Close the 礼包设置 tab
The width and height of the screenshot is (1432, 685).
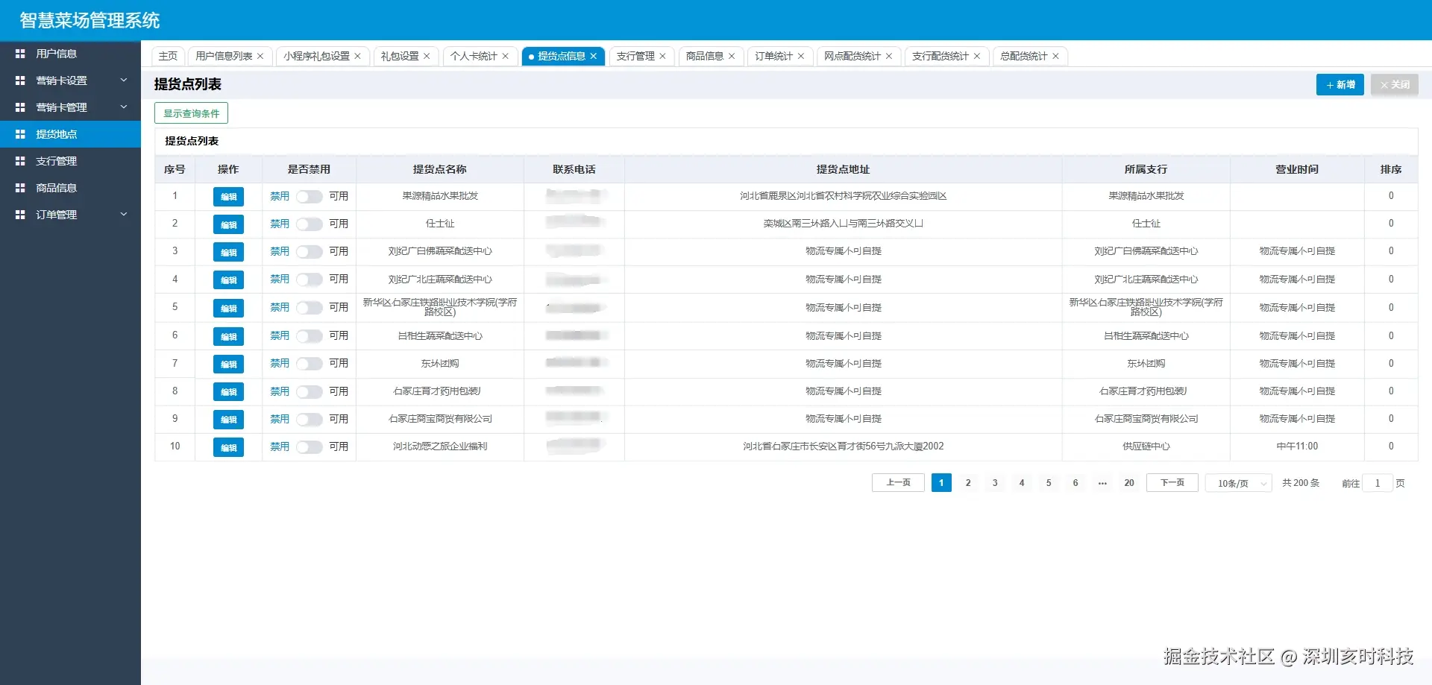tap(427, 56)
